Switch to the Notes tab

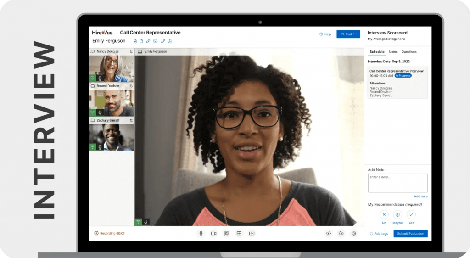[x=393, y=52]
